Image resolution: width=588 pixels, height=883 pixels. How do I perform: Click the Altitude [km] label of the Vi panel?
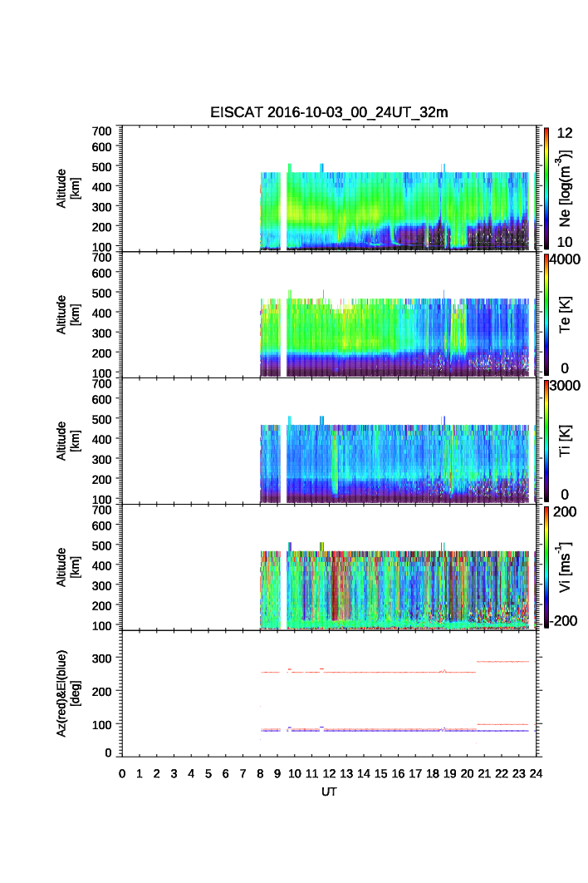[67, 567]
